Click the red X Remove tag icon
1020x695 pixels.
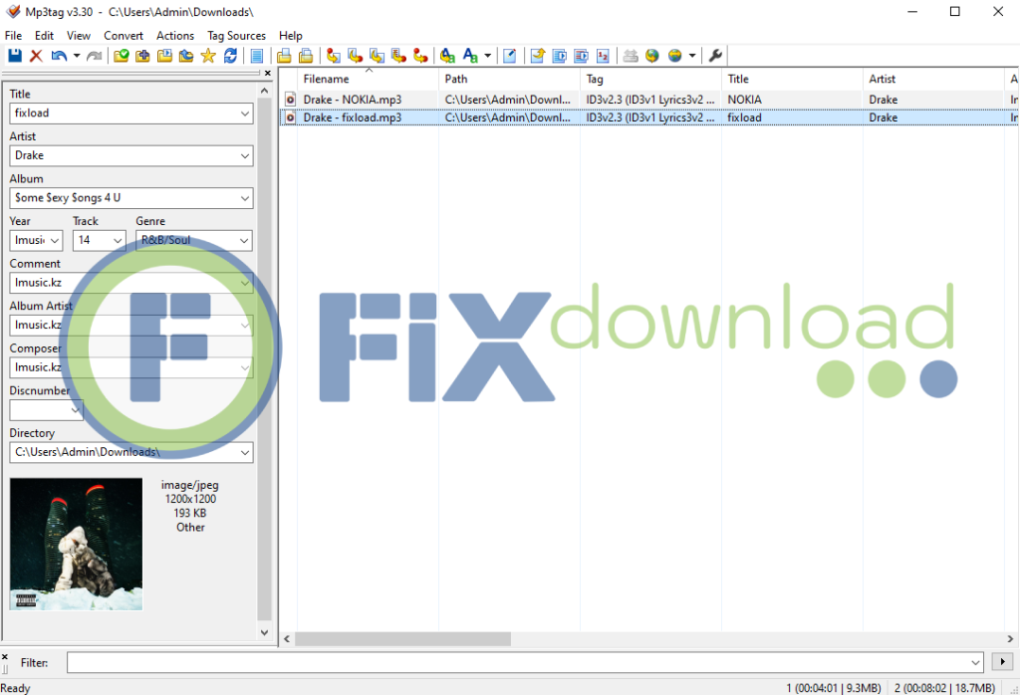coord(36,56)
